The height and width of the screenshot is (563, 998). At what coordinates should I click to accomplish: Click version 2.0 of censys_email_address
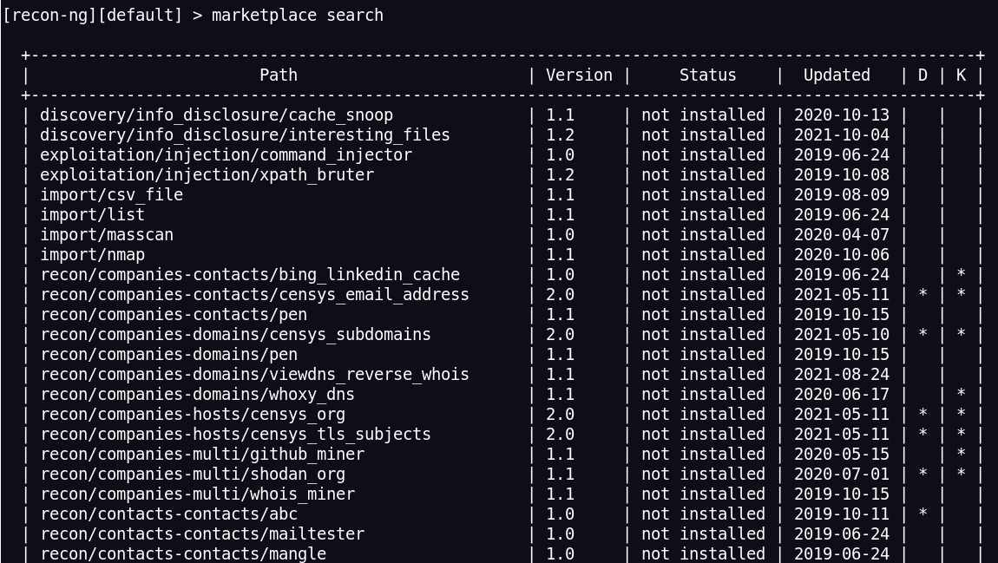point(560,295)
